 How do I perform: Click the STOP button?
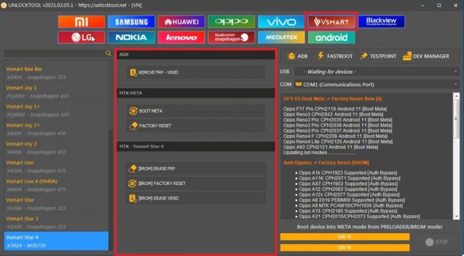[437, 242]
